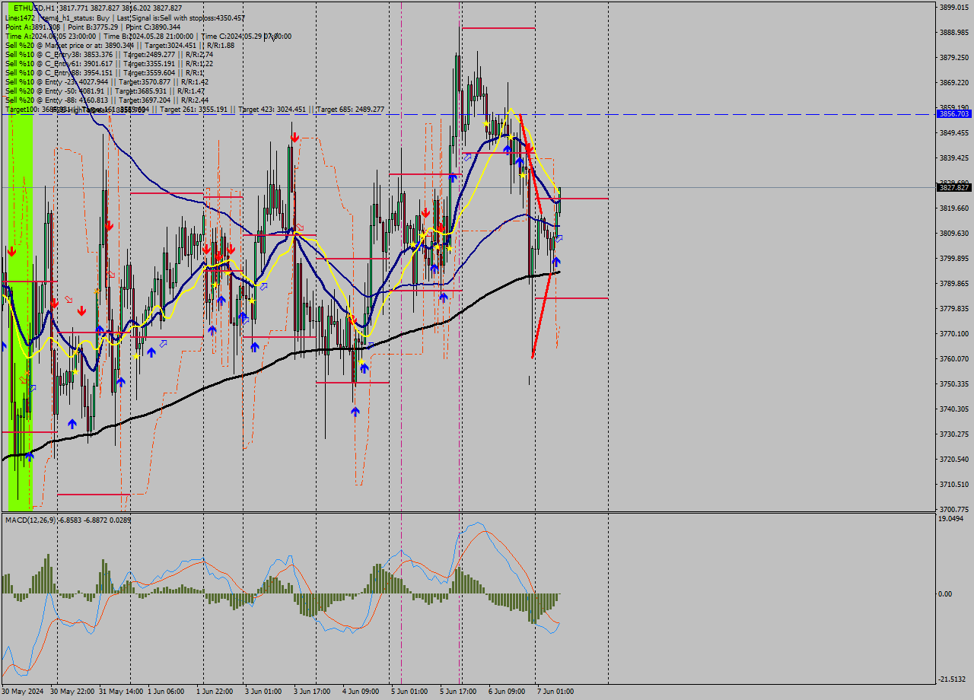The height and width of the screenshot is (700, 974).
Task: Click the lowest blue buy arrow near 4 Jun 09:00
Action: coord(355,412)
